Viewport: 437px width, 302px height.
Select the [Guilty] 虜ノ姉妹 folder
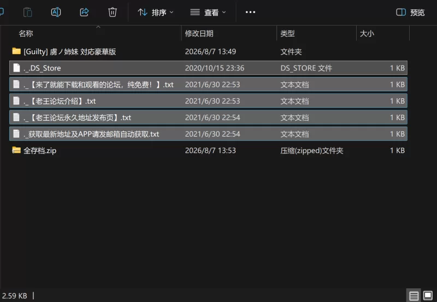pos(208,51)
